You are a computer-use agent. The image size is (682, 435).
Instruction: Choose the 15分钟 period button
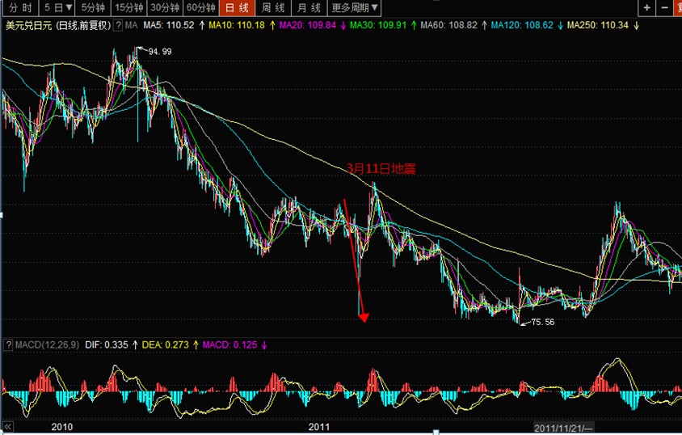pyautogui.click(x=129, y=8)
